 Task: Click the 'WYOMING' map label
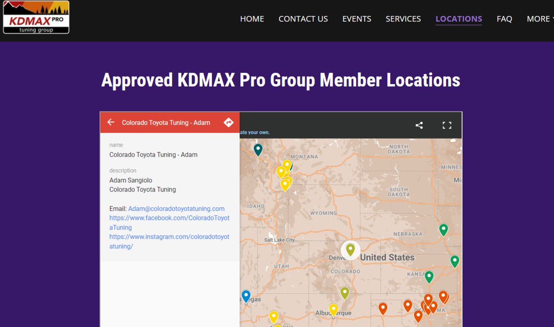click(x=324, y=213)
